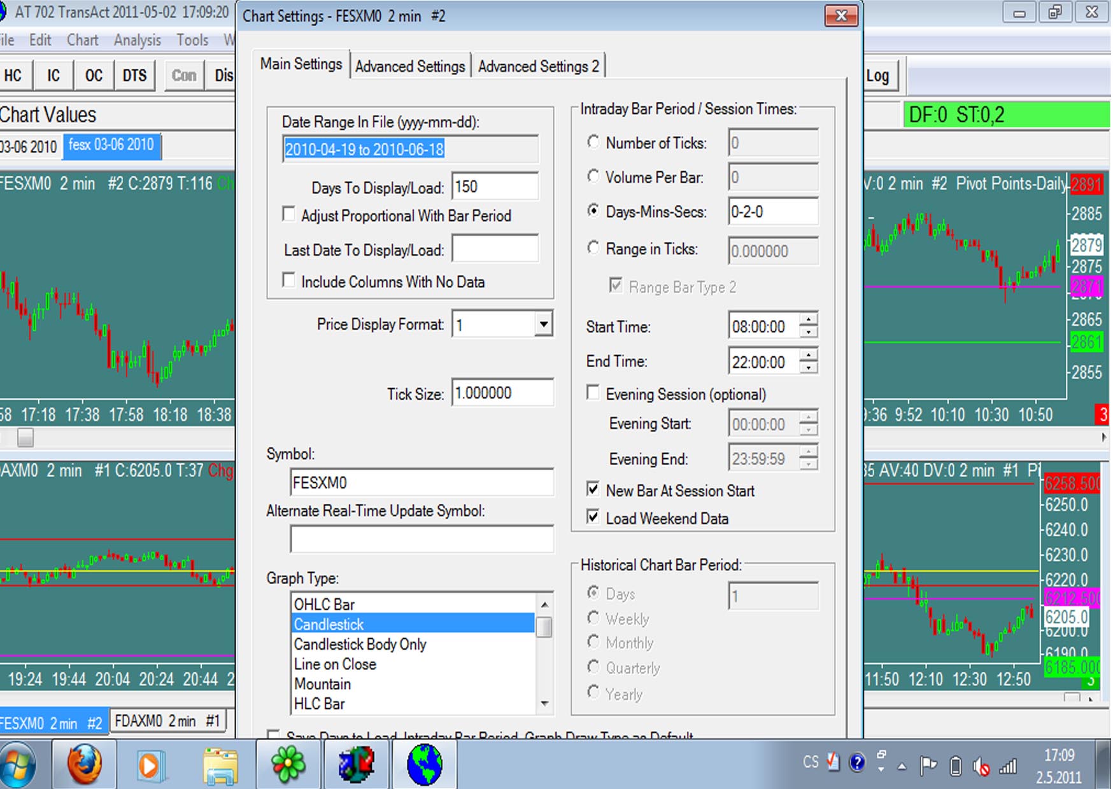Select the Range in Ticks radio button

click(x=593, y=247)
